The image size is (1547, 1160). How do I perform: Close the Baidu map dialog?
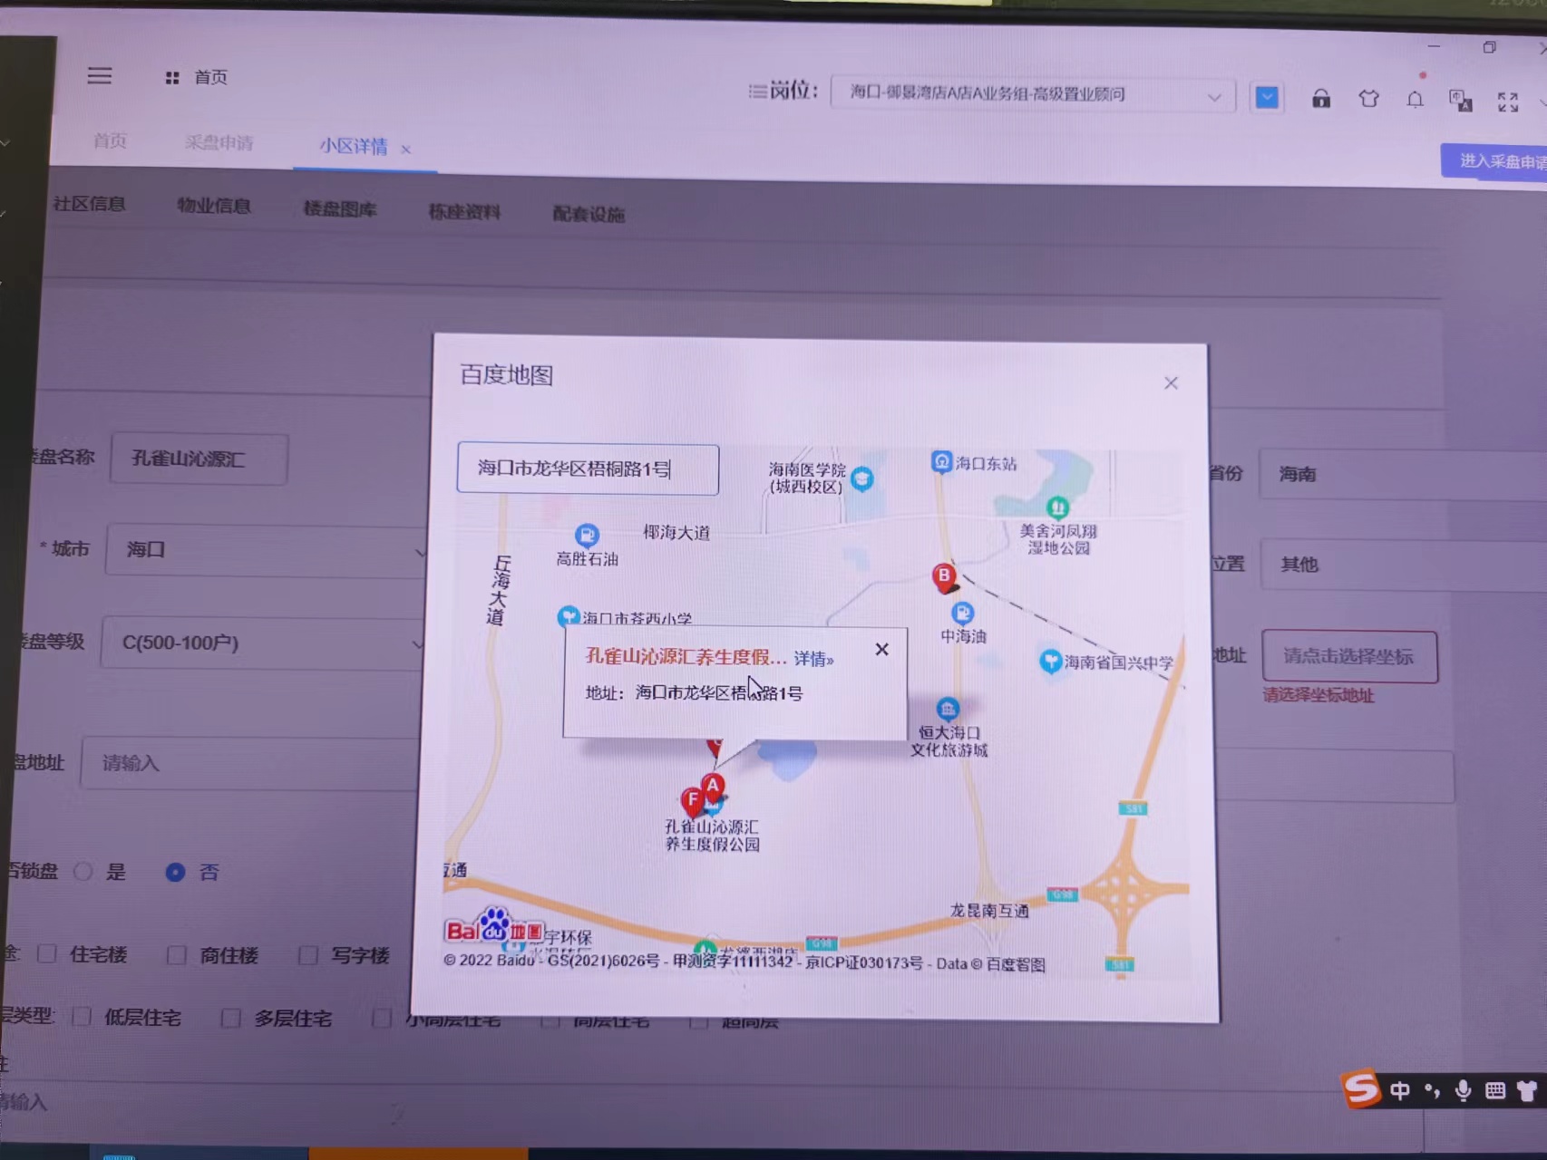coord(1171,383)
